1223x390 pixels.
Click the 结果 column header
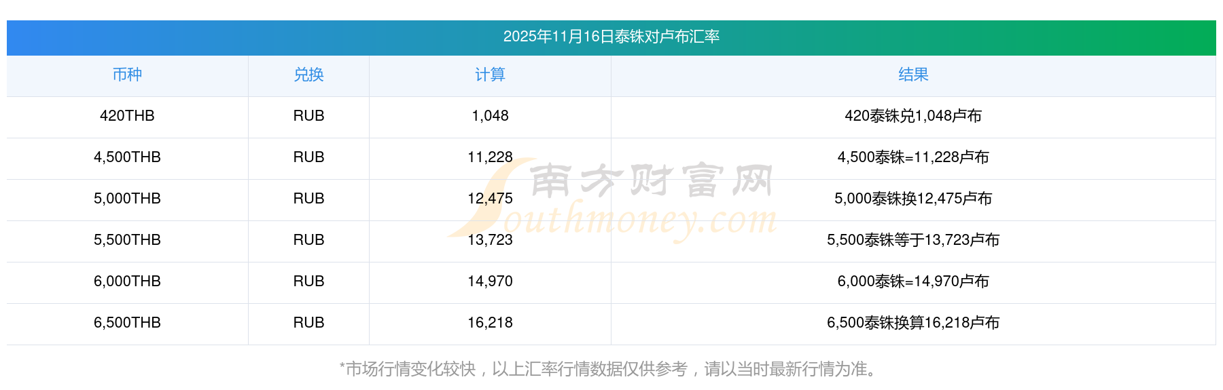(x=913, y=75)
